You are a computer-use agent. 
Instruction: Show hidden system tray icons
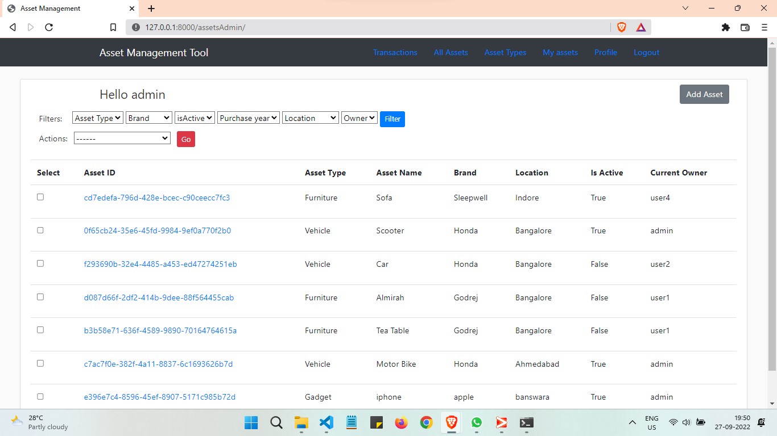click(632, 422)
